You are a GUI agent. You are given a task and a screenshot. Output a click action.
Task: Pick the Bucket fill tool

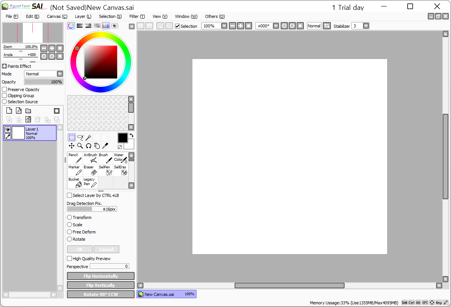(x=75, y=182)
